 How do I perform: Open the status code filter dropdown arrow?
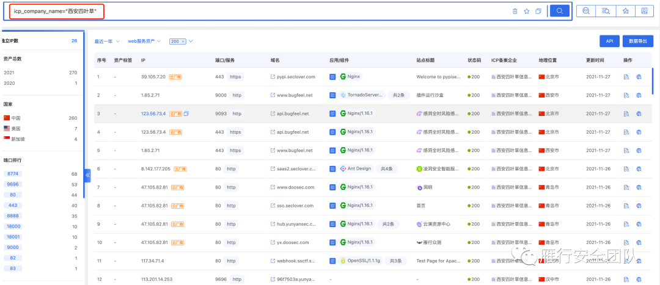click(191, 41)
